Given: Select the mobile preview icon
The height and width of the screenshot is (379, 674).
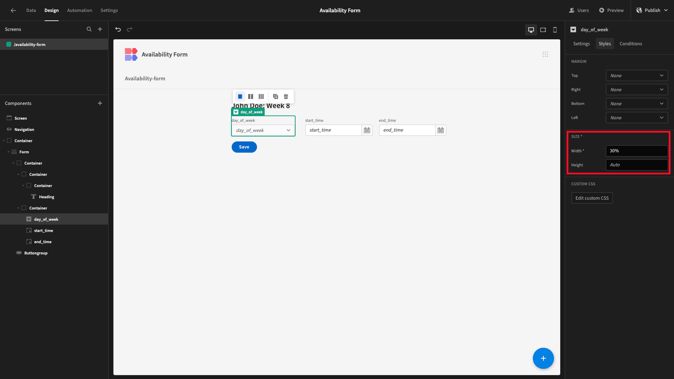Looking at the screenshot, I should 555,30.
